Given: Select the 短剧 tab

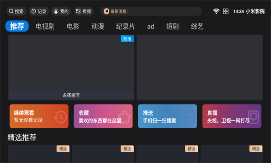Looking at the screenshot, I should [x=173, y=26].
